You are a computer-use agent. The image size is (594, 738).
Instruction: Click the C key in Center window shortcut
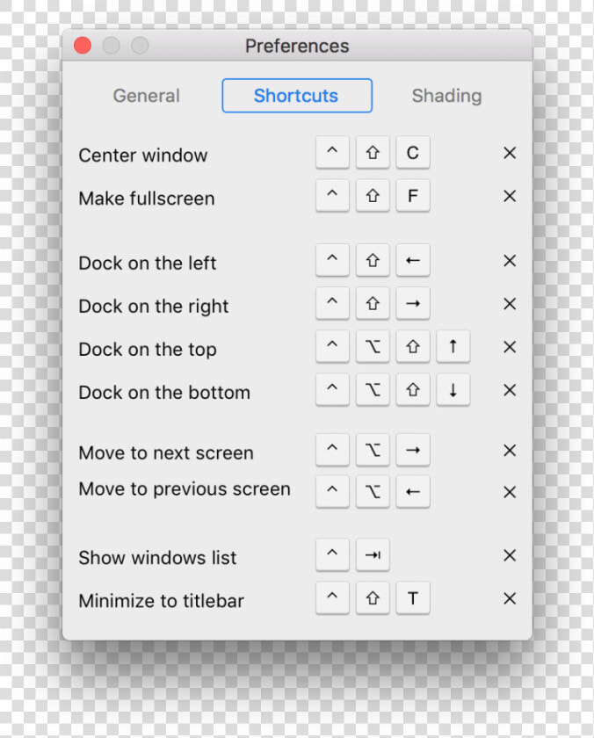[413, 153]
